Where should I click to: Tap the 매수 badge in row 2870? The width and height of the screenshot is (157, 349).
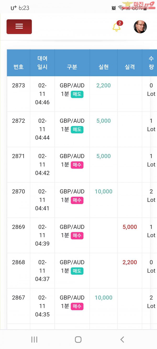click(x=77, y=200)
